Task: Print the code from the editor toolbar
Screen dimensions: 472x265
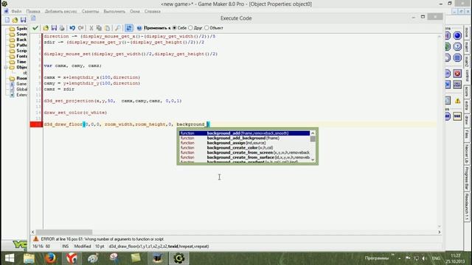Action: pos(62,28)
